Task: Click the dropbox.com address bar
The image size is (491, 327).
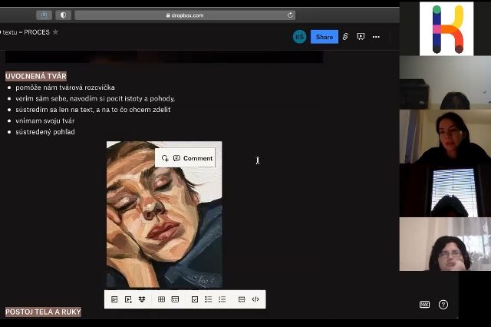Action: click(184, 15)
